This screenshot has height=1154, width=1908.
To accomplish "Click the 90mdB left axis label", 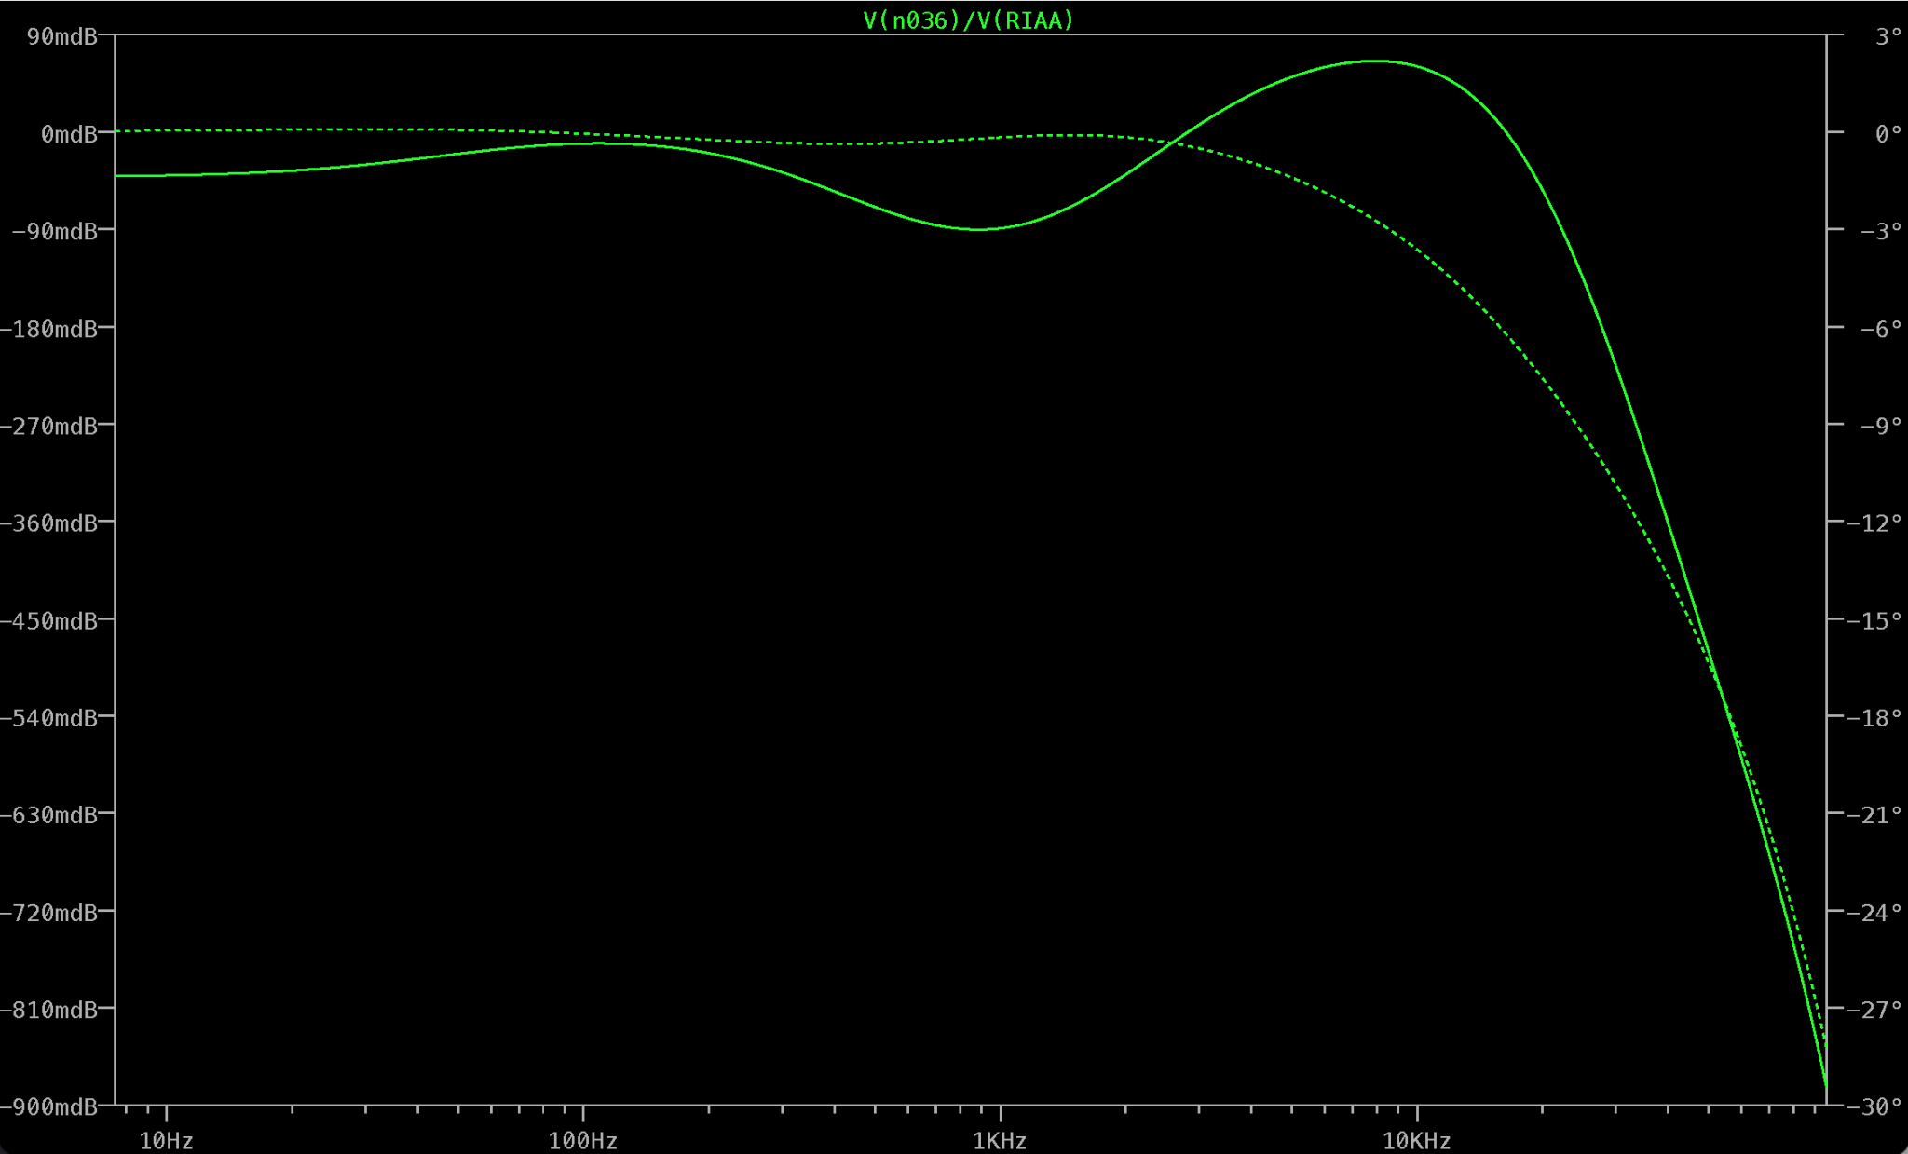I will point(62,36).
